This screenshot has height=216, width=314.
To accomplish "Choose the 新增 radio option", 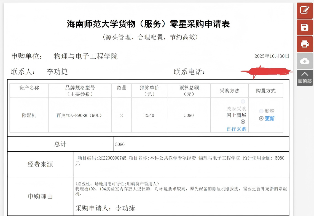I will pos(261,111).
